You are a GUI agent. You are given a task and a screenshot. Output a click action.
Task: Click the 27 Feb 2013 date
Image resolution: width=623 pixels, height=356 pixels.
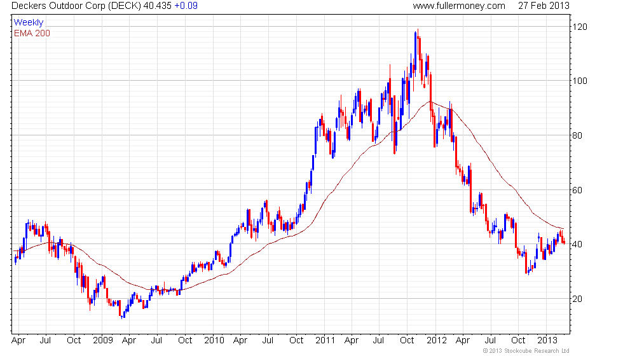click(x=544, y=6)
